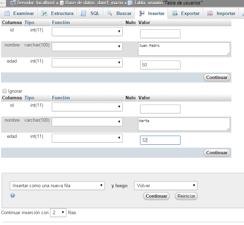The image size is (244, 225).
Task: Click the 'Juan Pedro' nombre text area
Action: point(184,49)
